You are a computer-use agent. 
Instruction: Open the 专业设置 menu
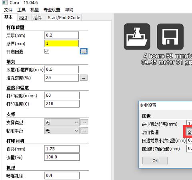tap(52, 10)
